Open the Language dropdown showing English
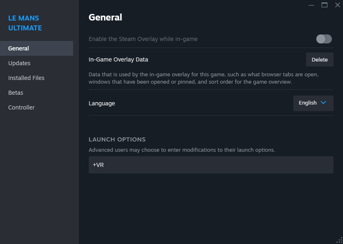 coord(313,103)
